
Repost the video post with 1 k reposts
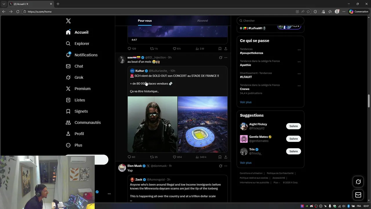(x=154, y=49)
